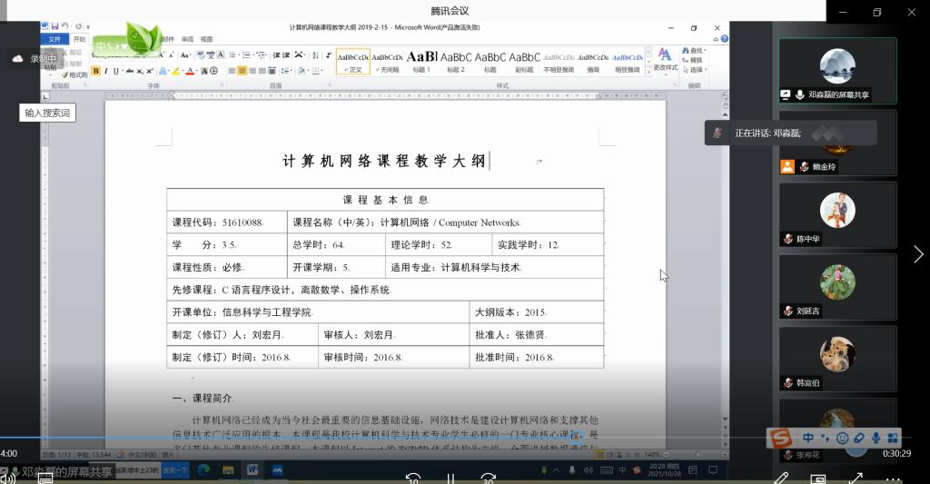Click the Bold formatting button
Image resolution: width=930 pixels, height=484 pixels.
[95, 71]
